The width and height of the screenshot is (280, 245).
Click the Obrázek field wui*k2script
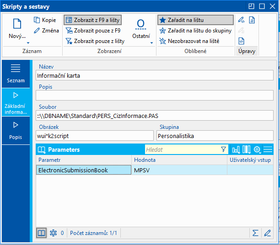[95, 136]
